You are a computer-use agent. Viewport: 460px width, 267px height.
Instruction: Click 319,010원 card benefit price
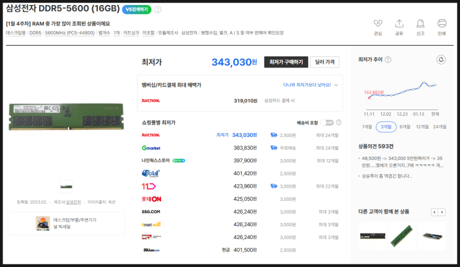(246, 100)
